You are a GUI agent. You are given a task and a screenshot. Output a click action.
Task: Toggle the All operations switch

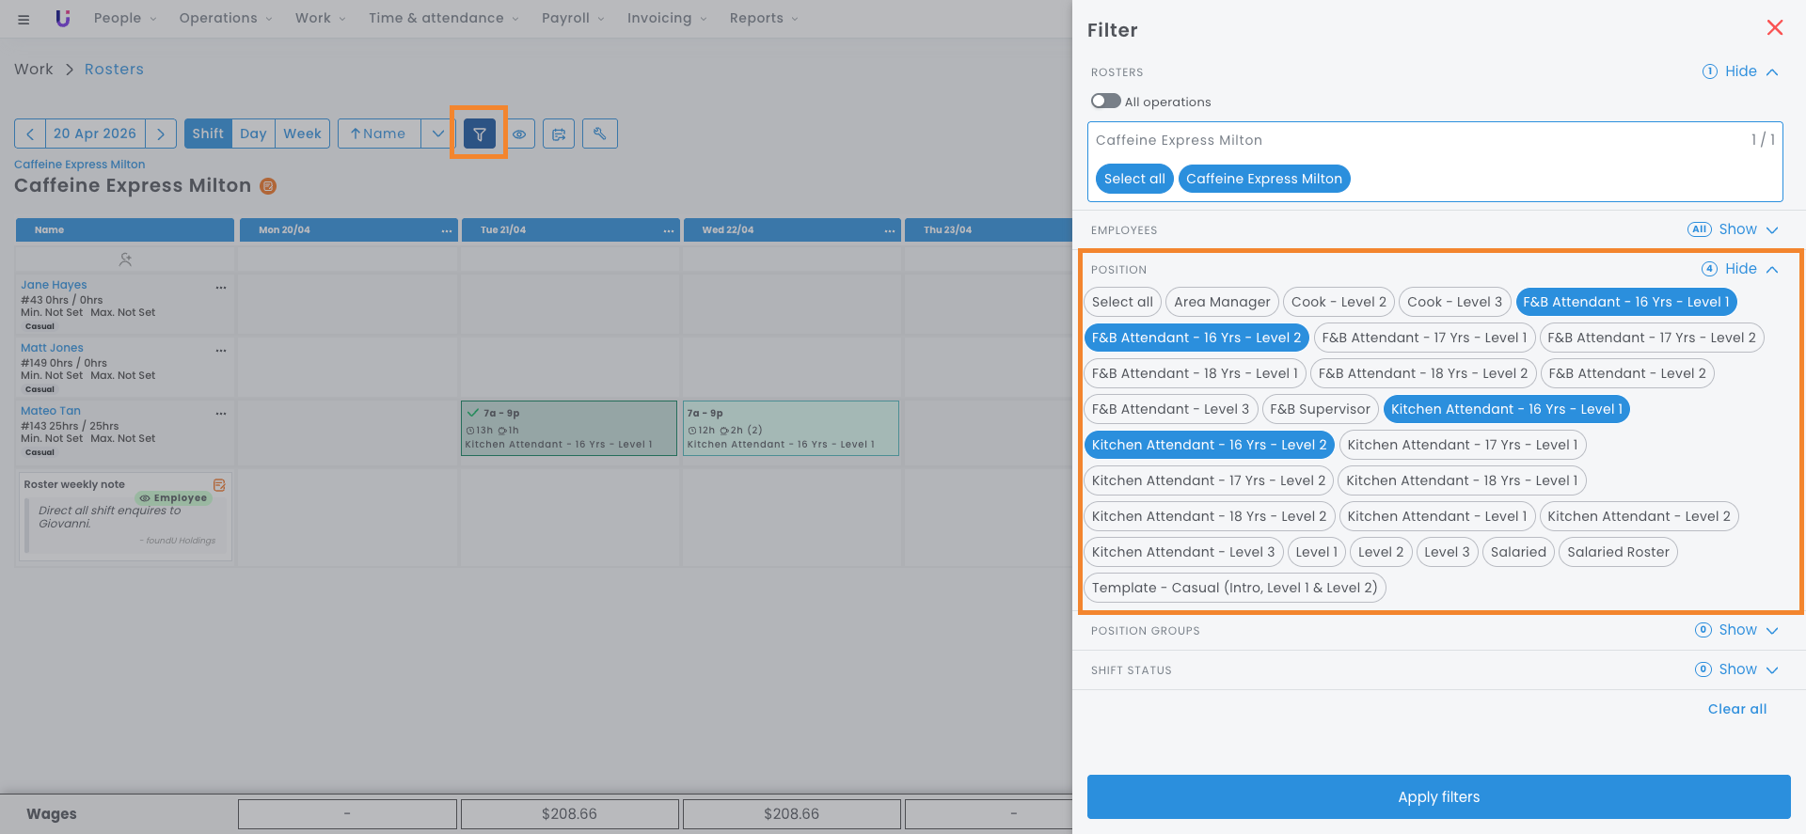[1105, 101]
